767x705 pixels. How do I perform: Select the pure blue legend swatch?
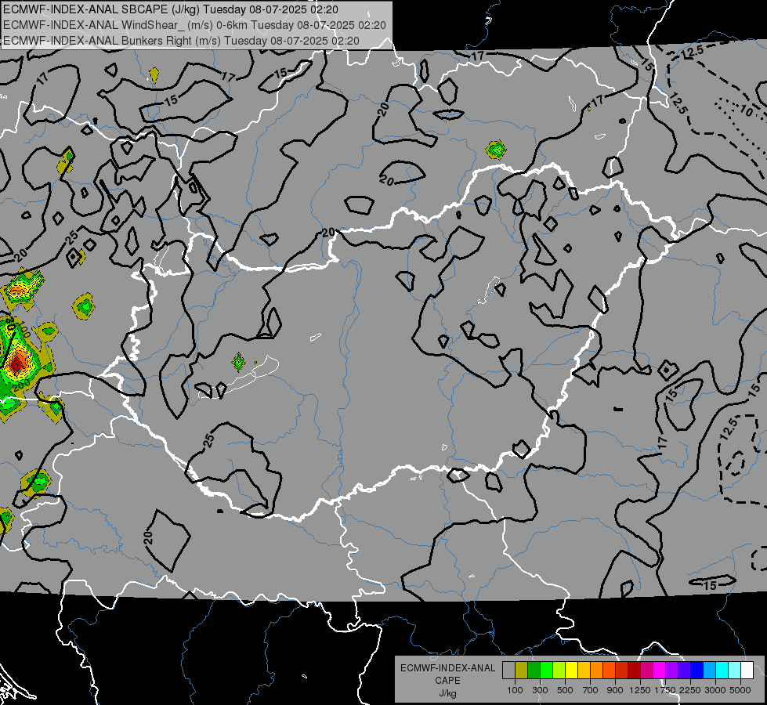tap(697, 670)
